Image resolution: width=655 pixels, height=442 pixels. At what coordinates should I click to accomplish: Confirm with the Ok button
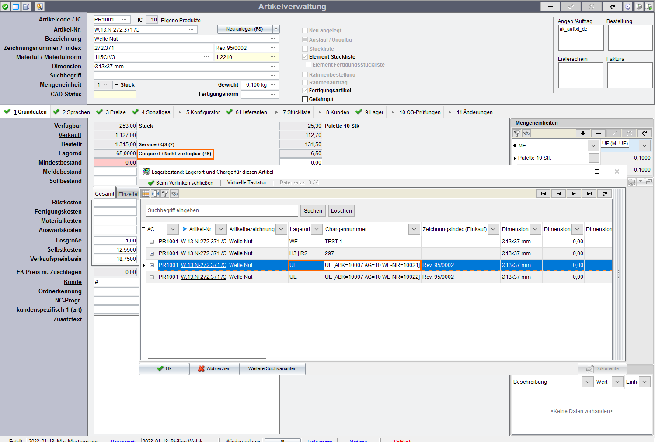[164, 369]
